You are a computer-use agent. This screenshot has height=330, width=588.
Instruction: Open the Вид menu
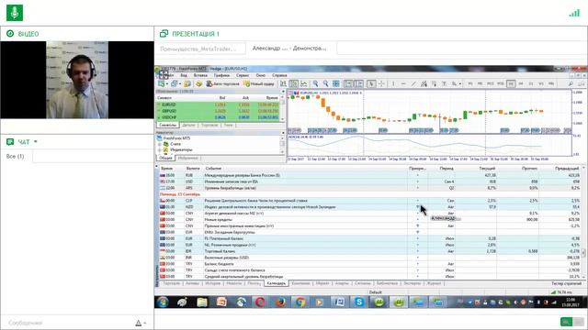184,75
